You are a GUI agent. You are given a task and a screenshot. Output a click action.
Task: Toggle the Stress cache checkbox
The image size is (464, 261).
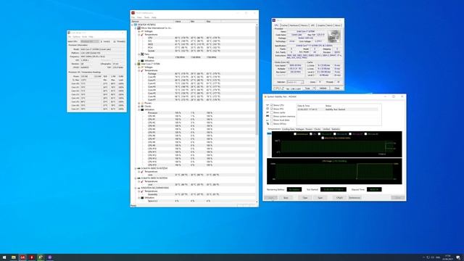272,113
